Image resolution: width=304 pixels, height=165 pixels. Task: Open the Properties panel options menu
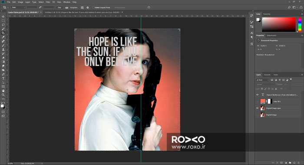(x=302, y=36)
